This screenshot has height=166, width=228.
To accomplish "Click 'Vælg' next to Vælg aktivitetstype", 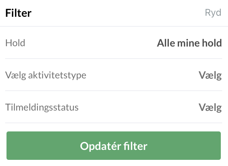I will point(210,75).
